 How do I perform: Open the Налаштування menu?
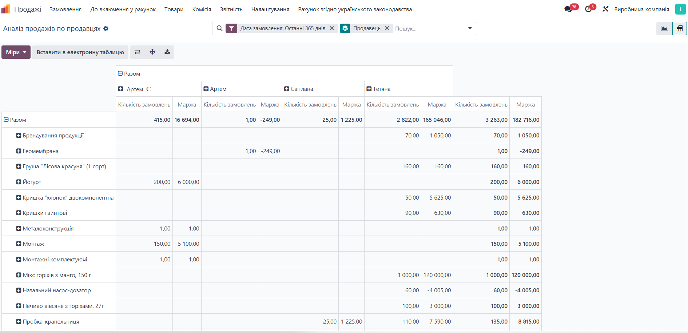coord(270,9)
